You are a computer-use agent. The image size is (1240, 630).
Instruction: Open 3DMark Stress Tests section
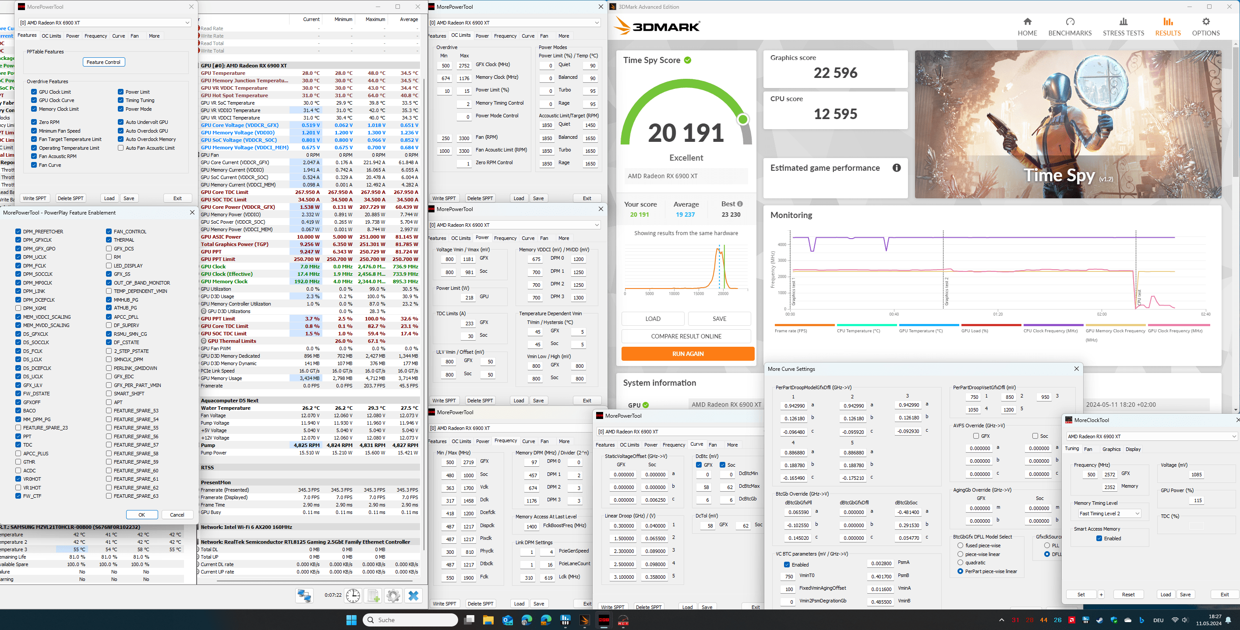pos(1123,27)
